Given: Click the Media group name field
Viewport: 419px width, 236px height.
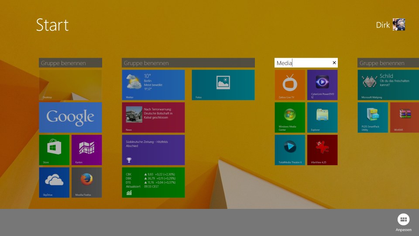Looking at the screenshot, I should pyautogui.click(x=303, y=63).
